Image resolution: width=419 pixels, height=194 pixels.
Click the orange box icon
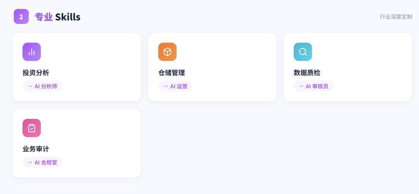coord(167,52)
